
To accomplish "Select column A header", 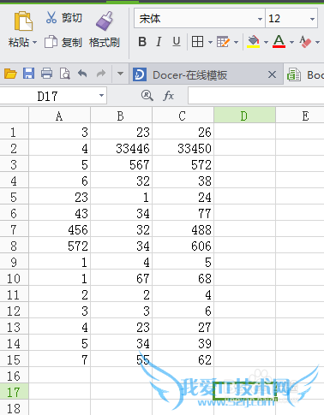I will click(59, 116).
